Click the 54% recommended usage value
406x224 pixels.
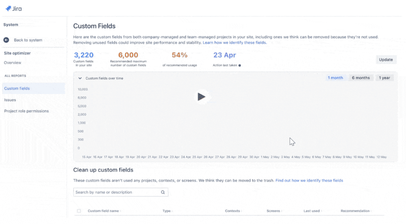[x=180, y=55]
